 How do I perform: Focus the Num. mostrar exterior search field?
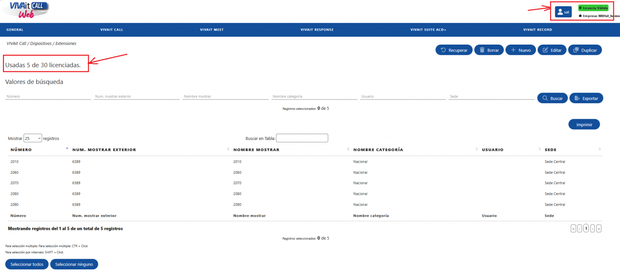tap(137, 97)
